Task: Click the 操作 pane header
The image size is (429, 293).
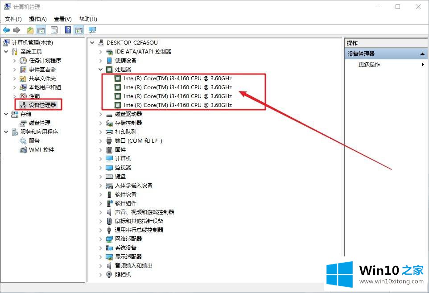Action: pos(386,43)
